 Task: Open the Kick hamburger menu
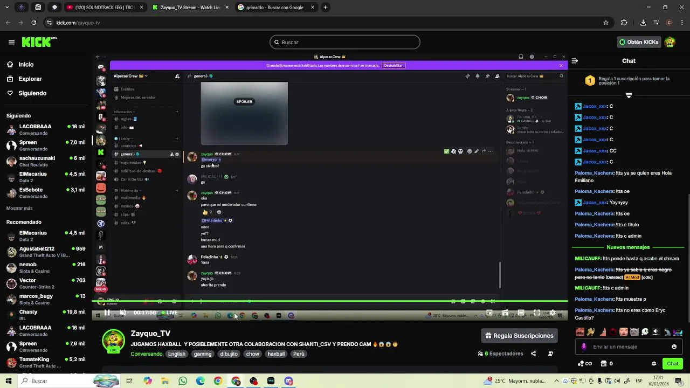coord(11,42)
